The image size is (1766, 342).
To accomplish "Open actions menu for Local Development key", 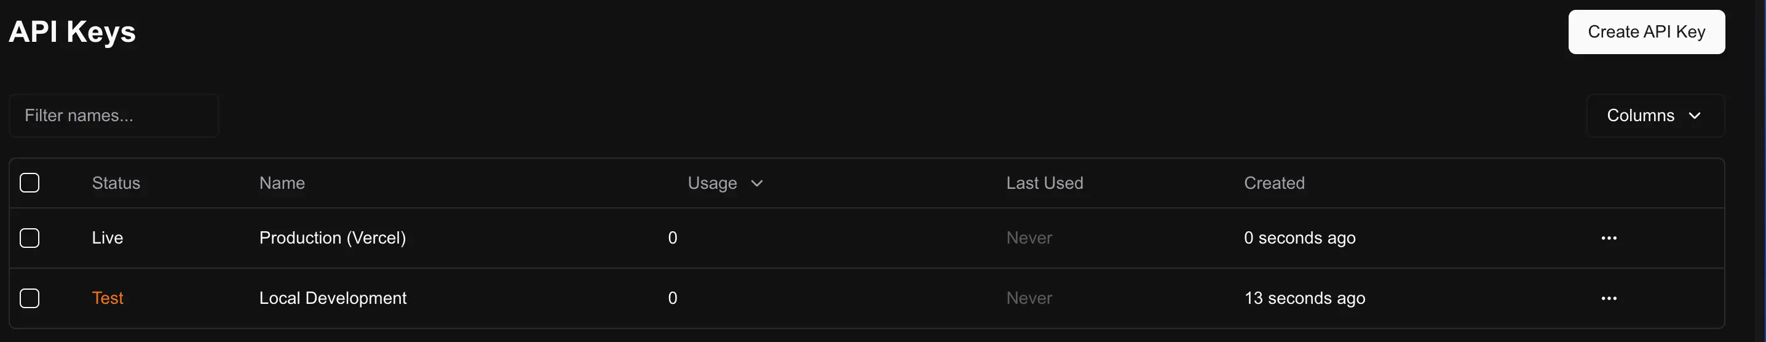I will point(1609,298).
